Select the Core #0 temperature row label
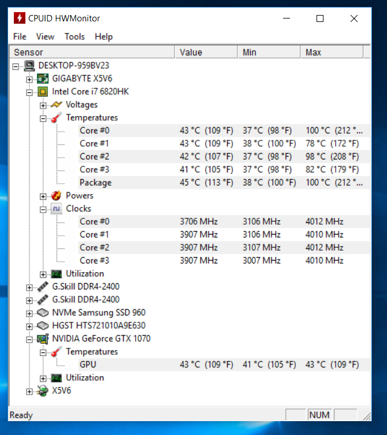Viewport: 387px width, 435px height. pos(94,131)
